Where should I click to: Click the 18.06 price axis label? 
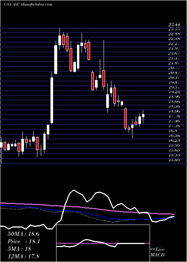(x=174, y=111)
